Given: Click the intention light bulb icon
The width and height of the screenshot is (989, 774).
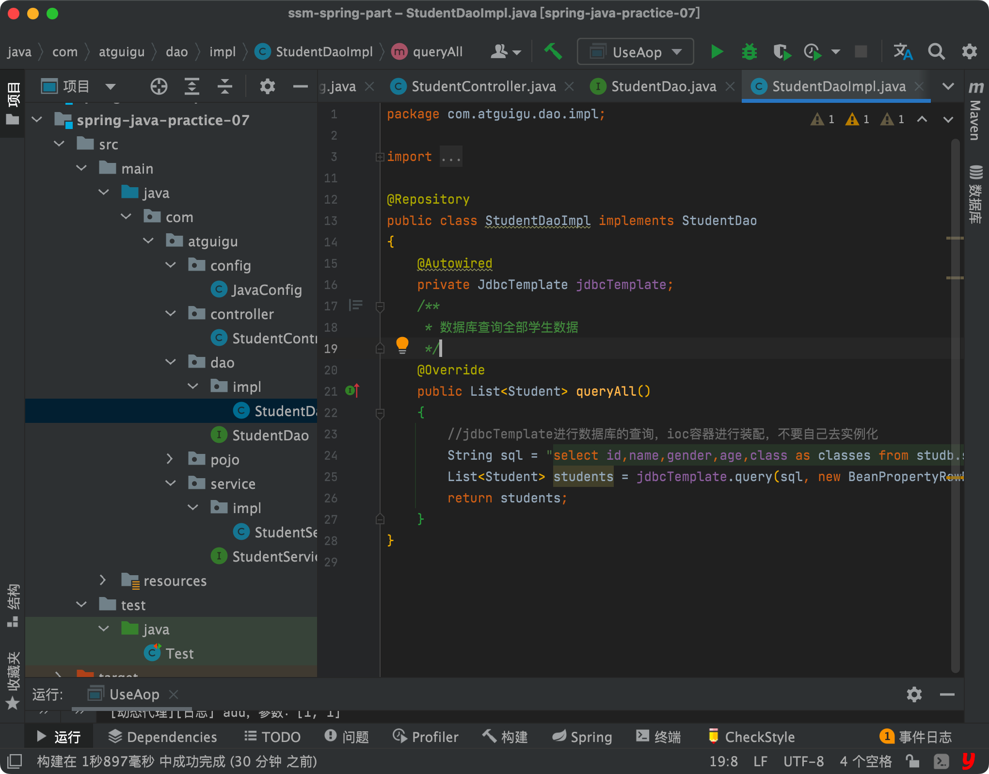Looking at the screenshot, I should click(402, 345).
